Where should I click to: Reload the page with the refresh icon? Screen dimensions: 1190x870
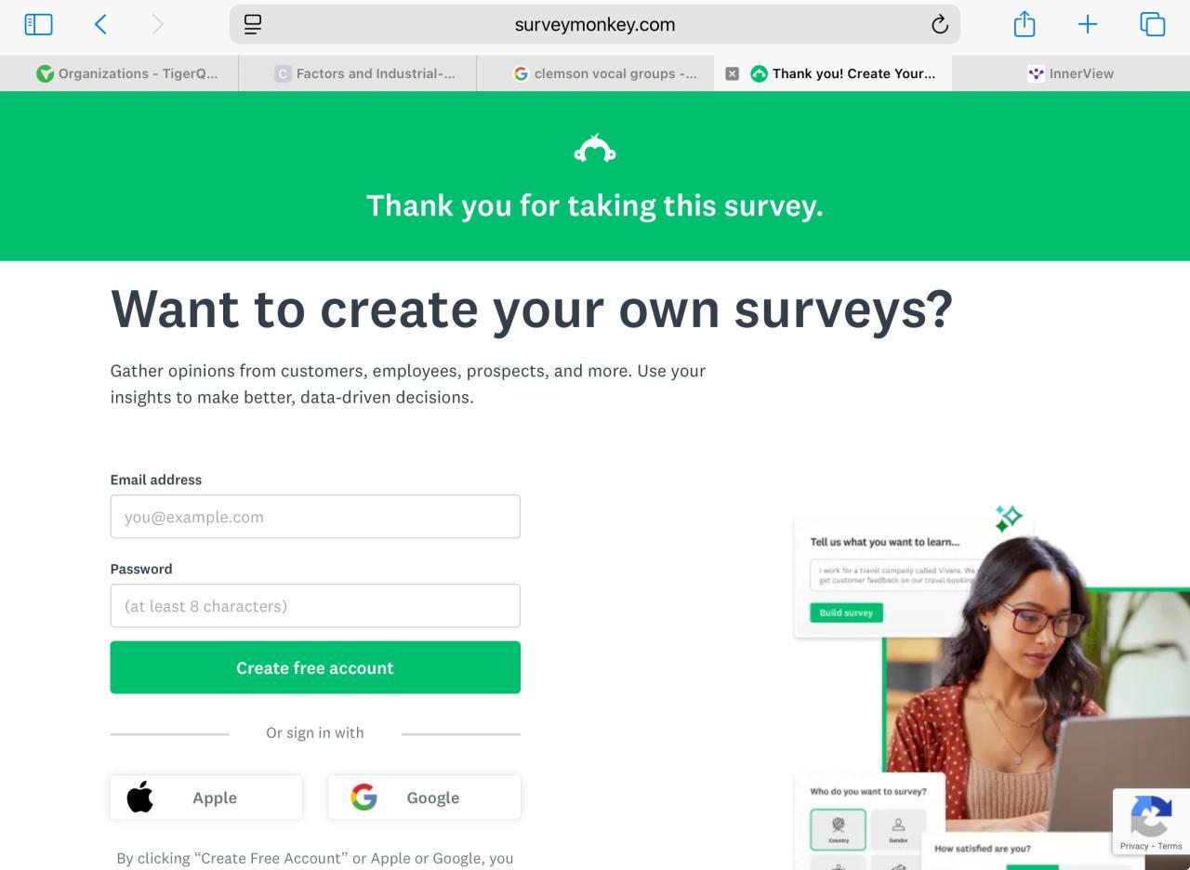[939, 25]
